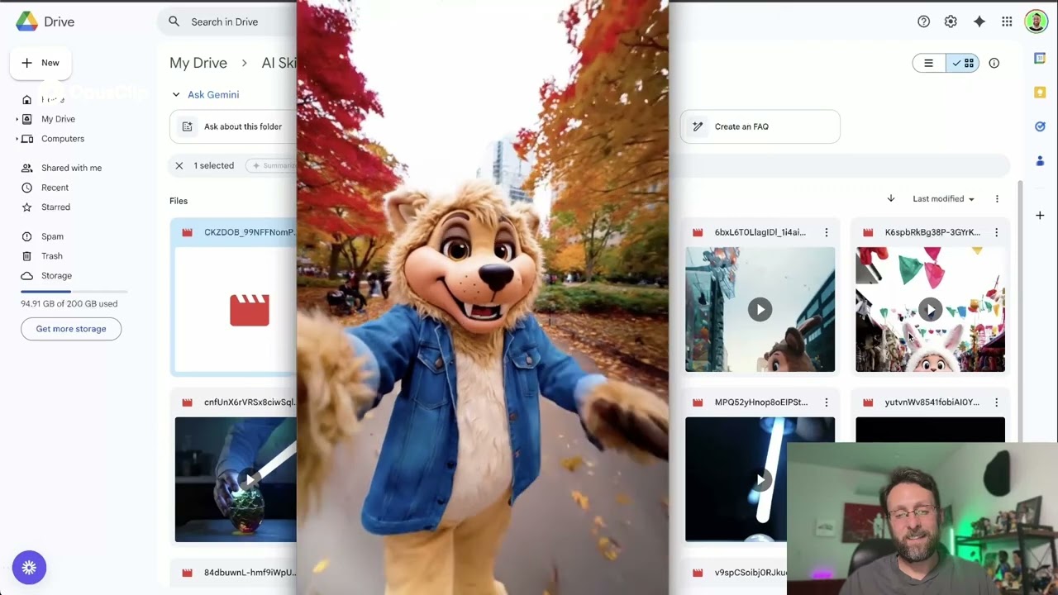Click file name v9spCSoibj0RJku

click(751, 573)
